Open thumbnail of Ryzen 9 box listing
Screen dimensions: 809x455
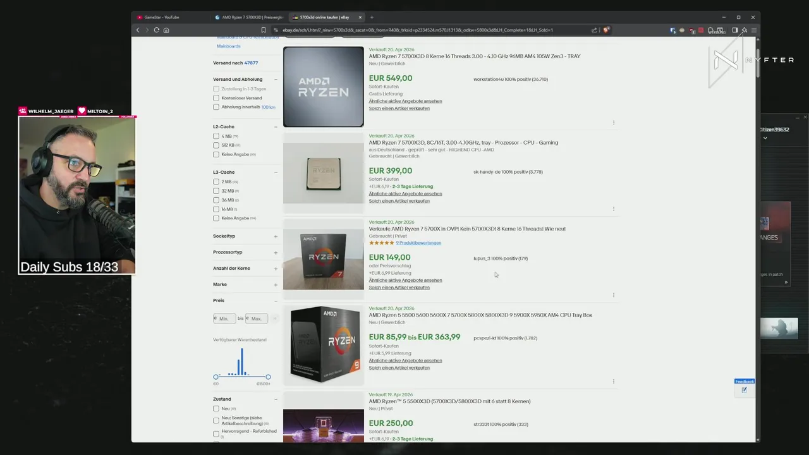pos(324,345)
